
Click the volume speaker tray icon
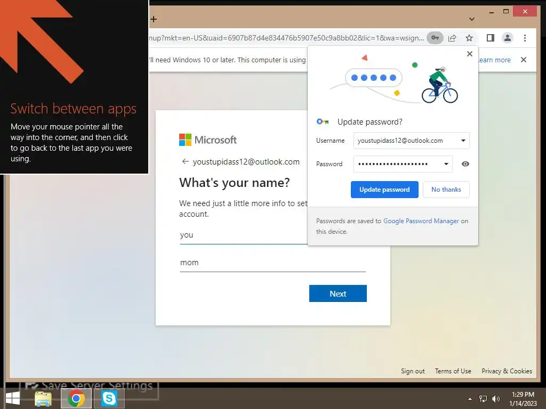[x=495, y=399]
